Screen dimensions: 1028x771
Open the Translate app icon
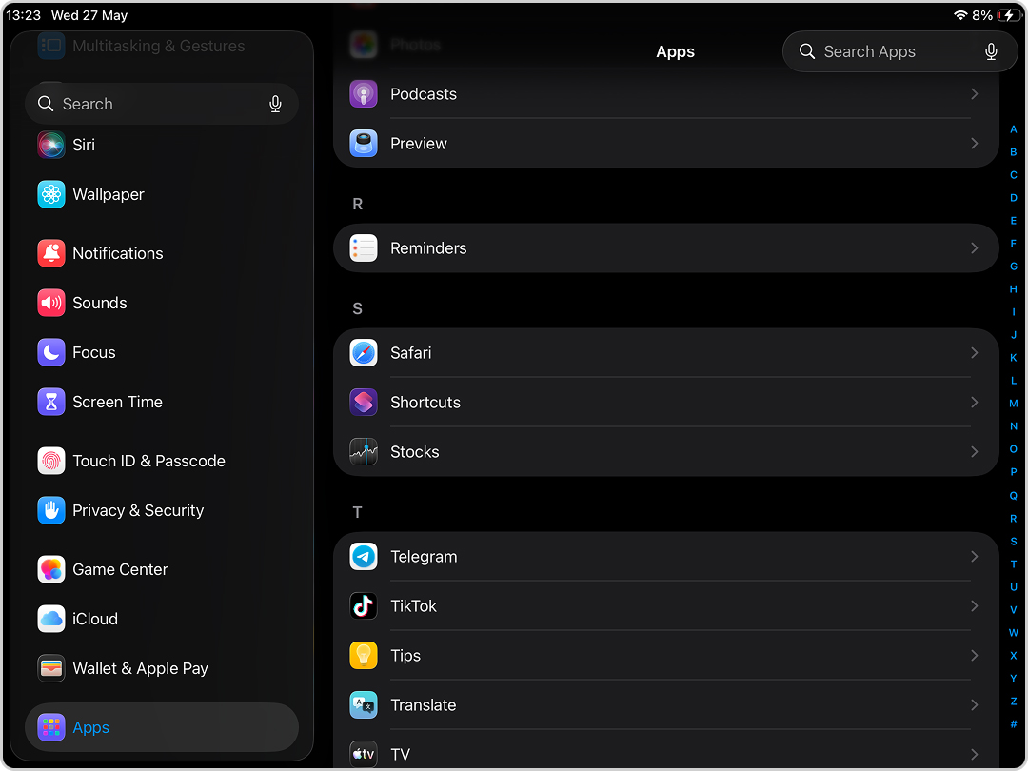[364, 704]
